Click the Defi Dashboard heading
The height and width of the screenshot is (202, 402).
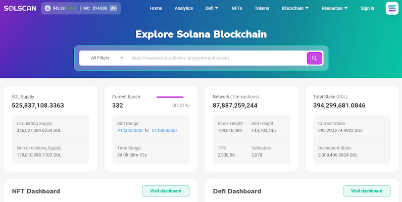(237, 191)
